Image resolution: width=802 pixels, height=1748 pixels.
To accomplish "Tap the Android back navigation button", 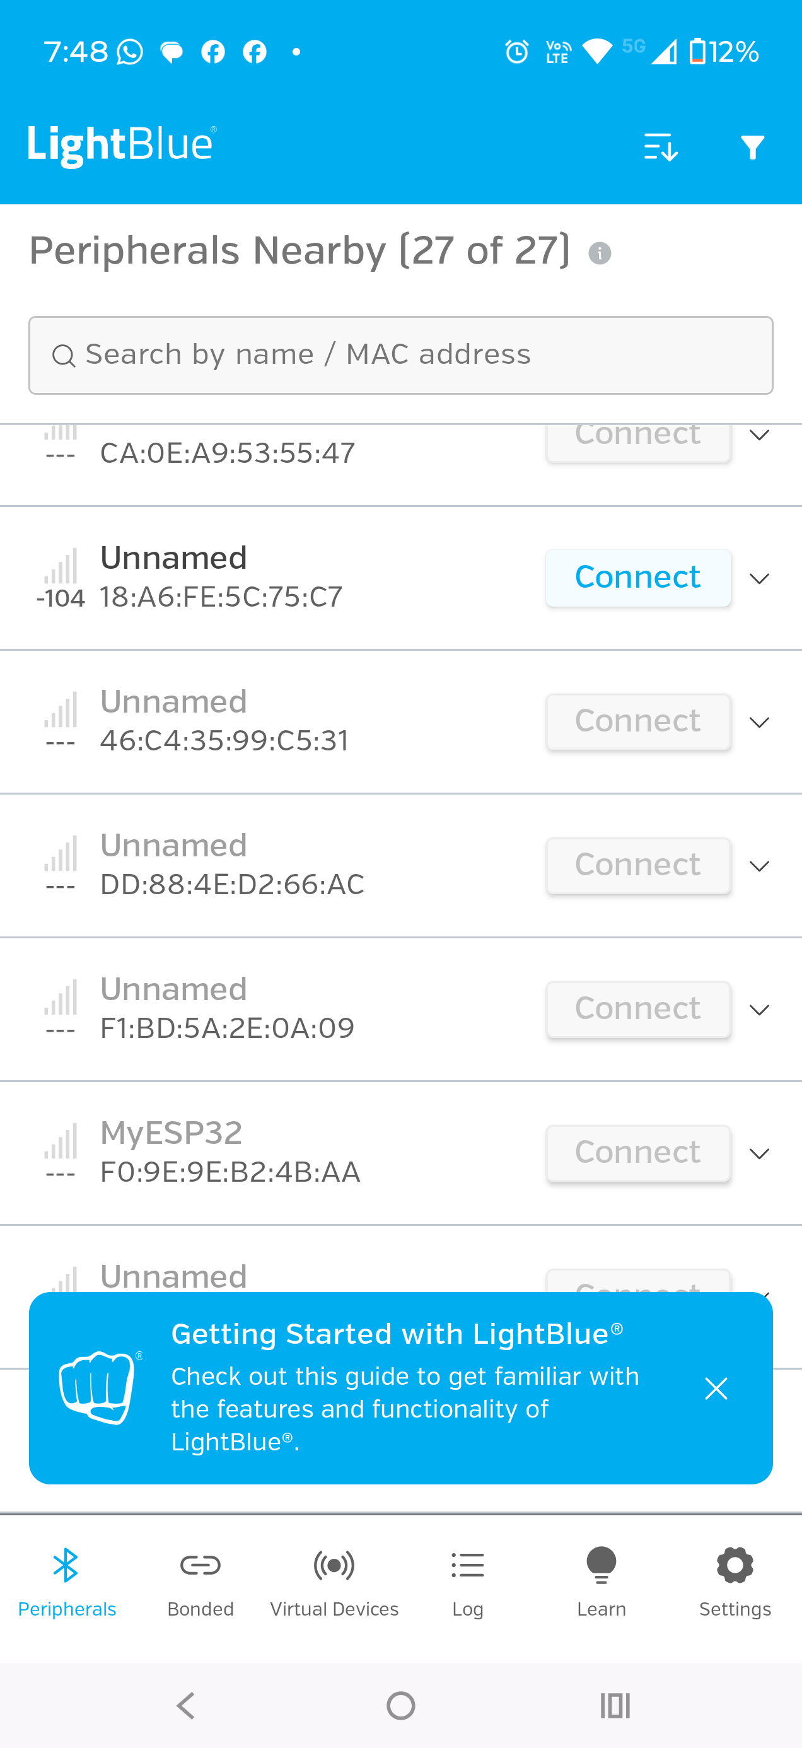I will point(186,1705).
